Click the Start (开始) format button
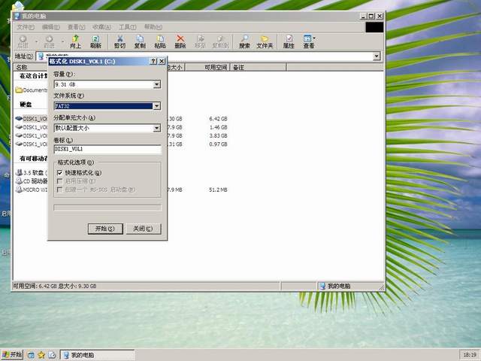 tap(104, 229)
